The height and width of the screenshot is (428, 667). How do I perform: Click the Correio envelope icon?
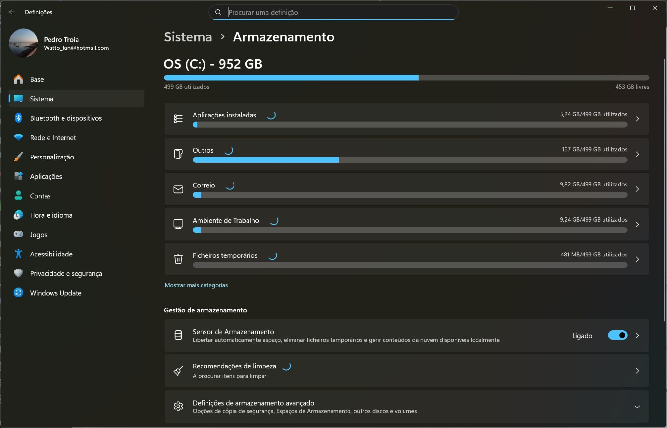tap(178, 189)
